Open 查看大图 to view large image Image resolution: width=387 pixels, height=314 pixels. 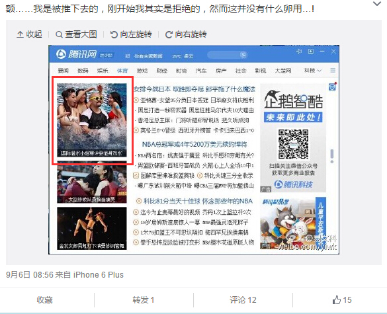76,34
